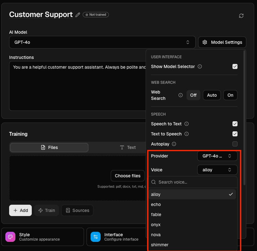Open the AI Model dropdown
257x251 pixels.
tap(102, 42)
